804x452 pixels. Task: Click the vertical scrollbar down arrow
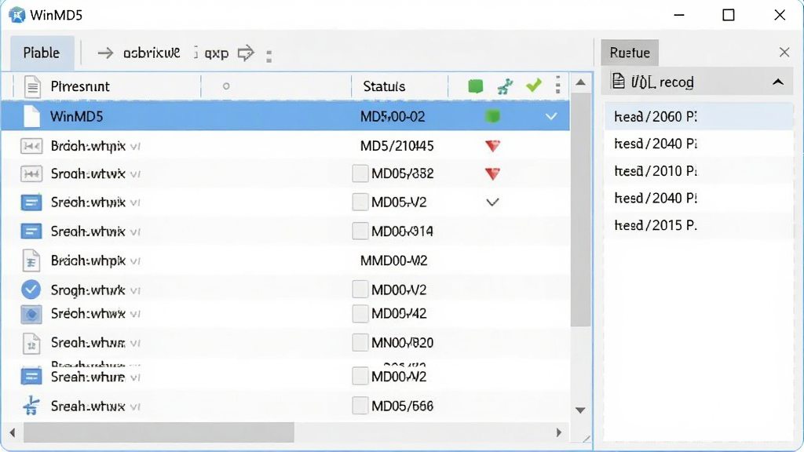[580, 410]
